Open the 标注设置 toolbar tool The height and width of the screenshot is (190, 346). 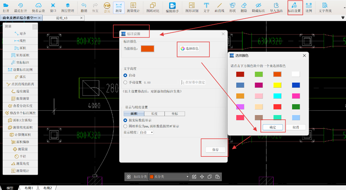pos(294,7)
